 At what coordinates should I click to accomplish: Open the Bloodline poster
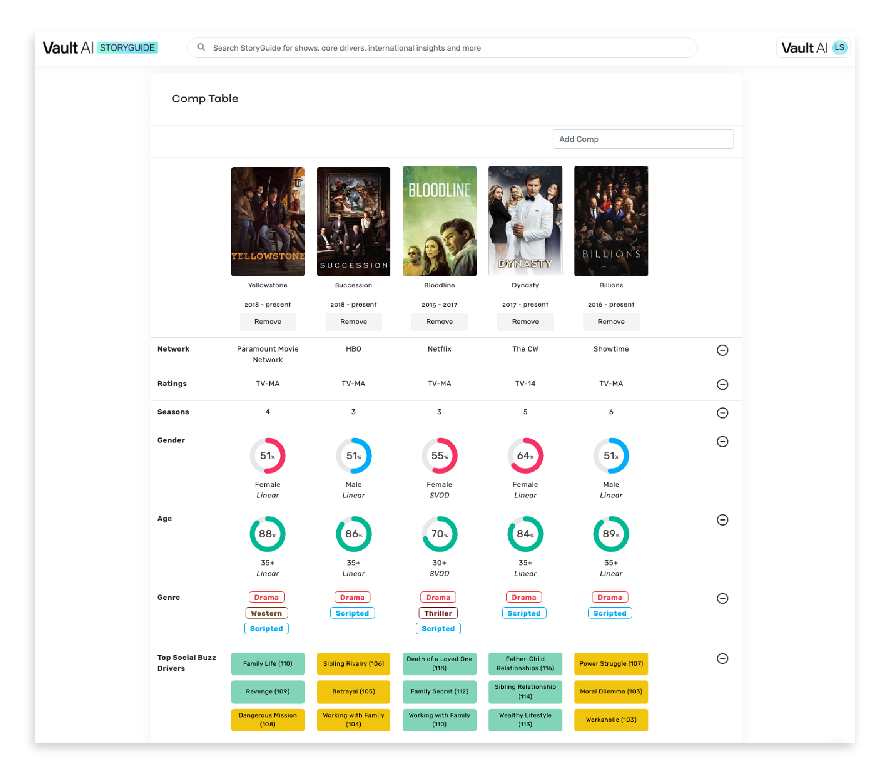click(439, 221)
